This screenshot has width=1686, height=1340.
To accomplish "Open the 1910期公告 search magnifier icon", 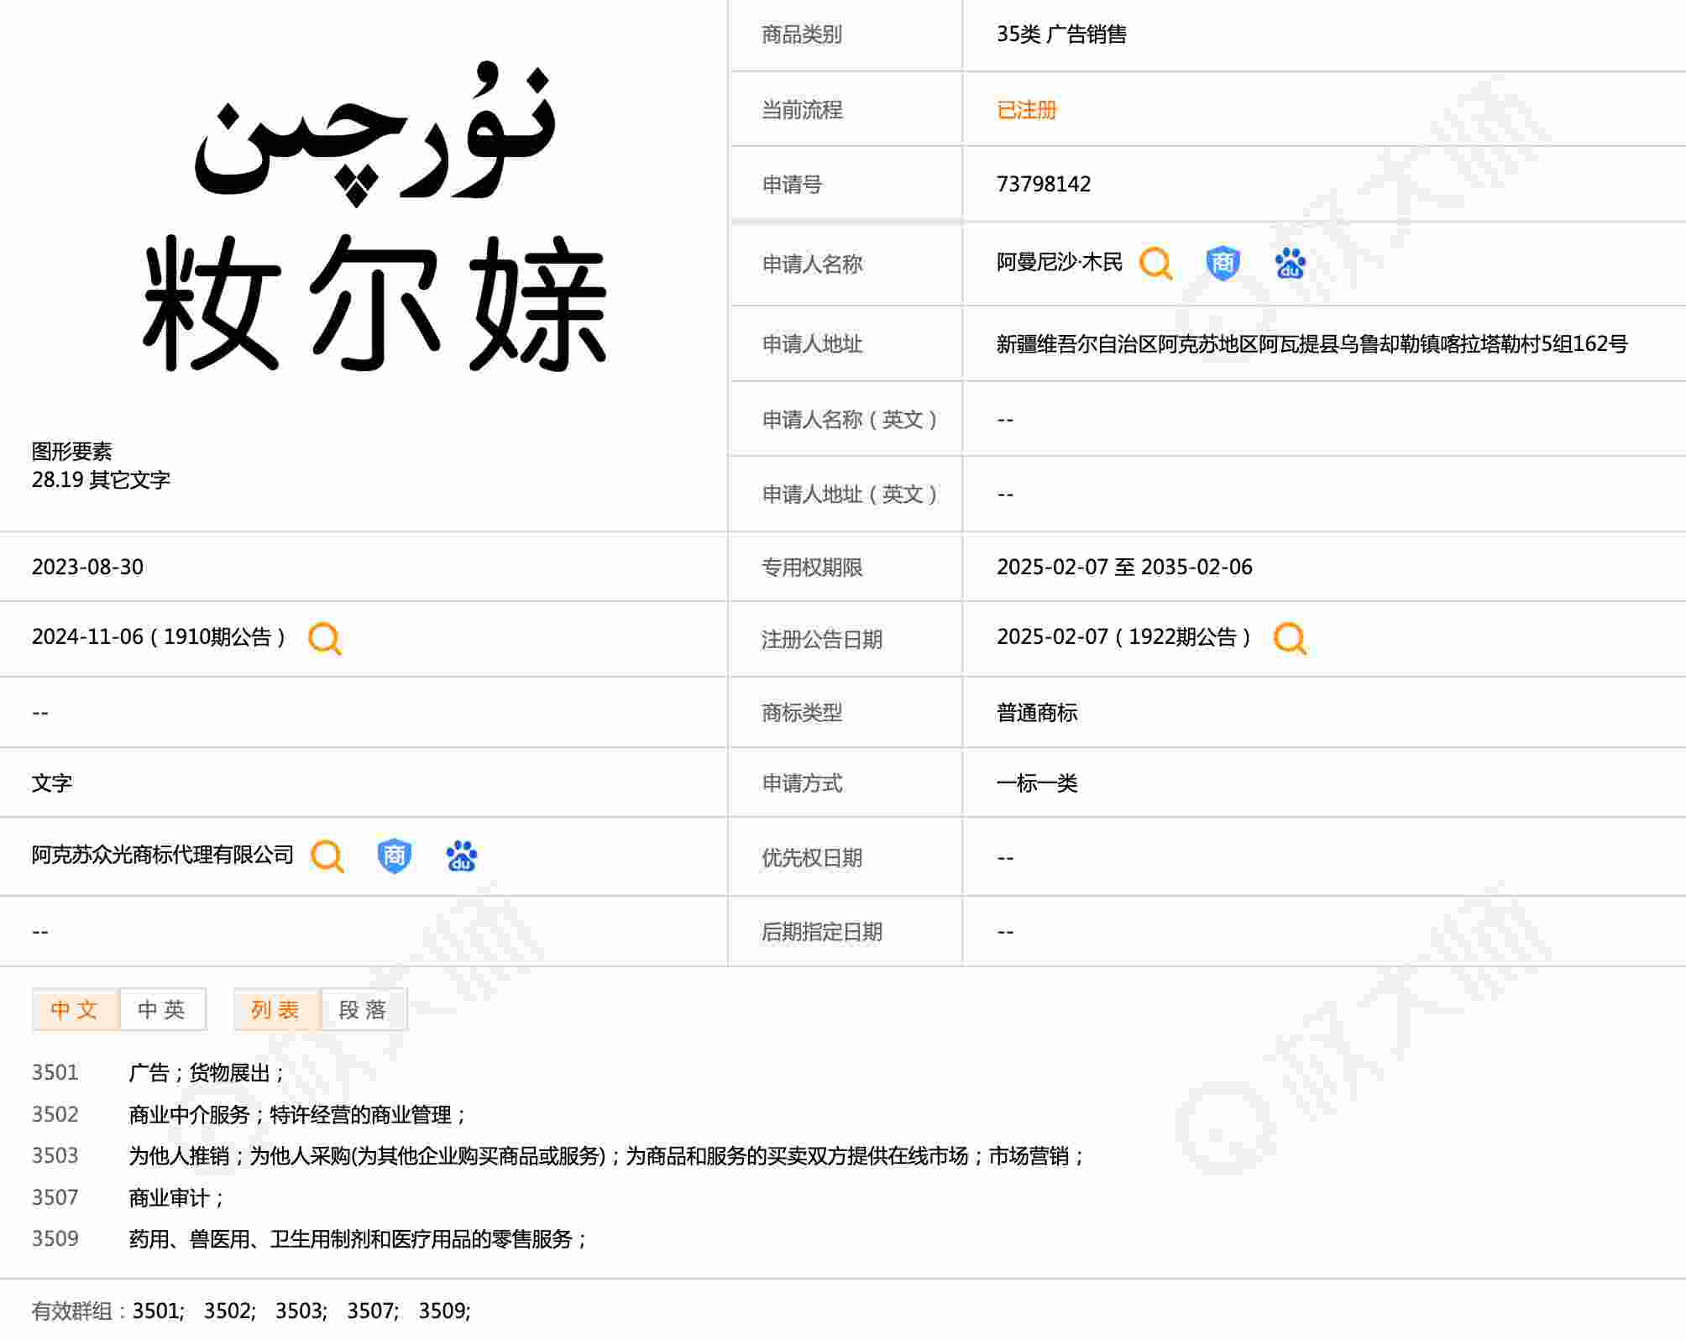I will [324, 639].
